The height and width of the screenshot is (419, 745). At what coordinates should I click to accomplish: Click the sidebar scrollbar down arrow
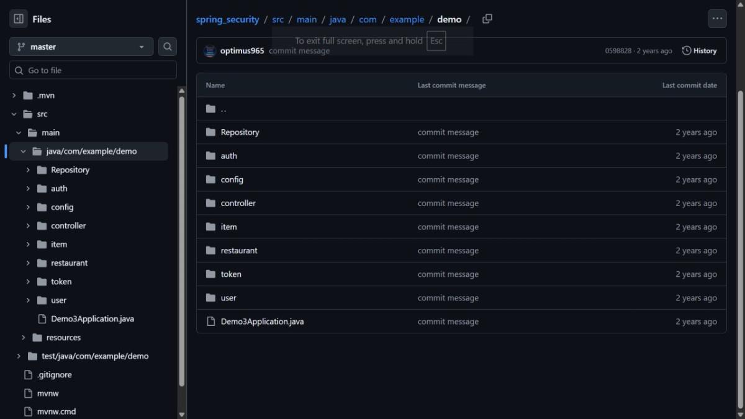pyautogui.click(x=182, y=414)
